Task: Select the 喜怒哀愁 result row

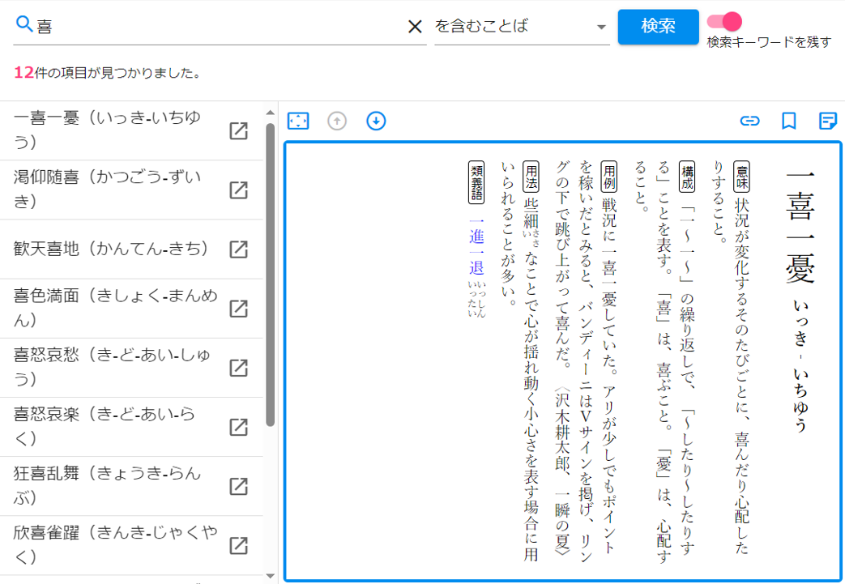Action: (131, 368)
